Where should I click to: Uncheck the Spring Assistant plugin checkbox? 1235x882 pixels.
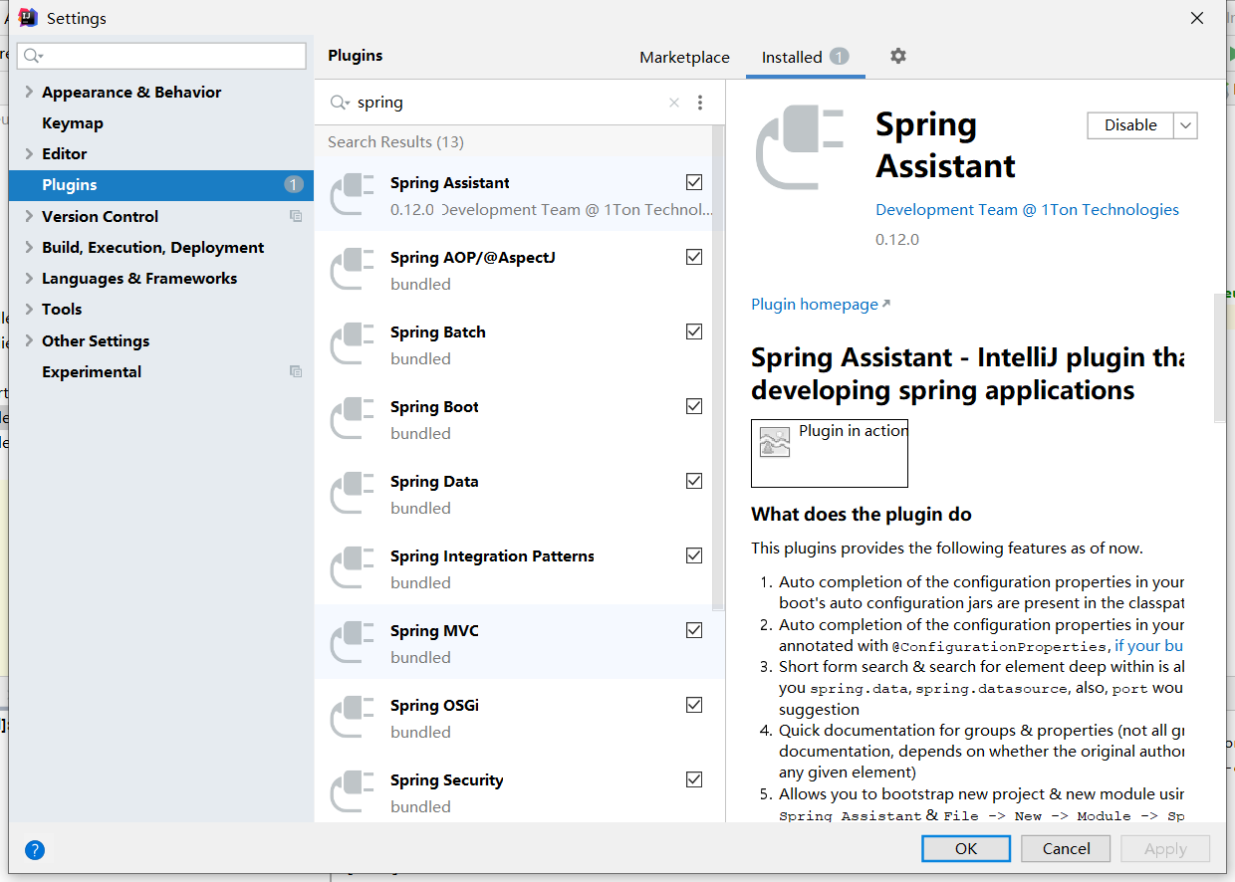coord(694,182)
